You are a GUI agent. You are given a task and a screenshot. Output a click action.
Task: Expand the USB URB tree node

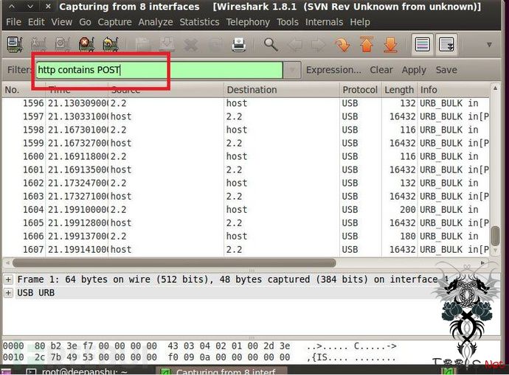[8, 292]
